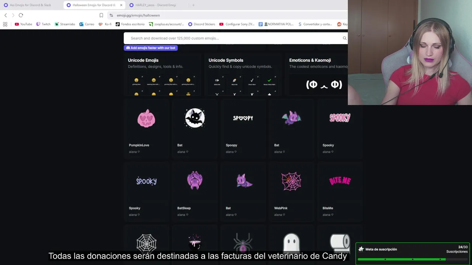Select the purple spider emoji
This screenshot has height=265, width=472.
(243, 243)
